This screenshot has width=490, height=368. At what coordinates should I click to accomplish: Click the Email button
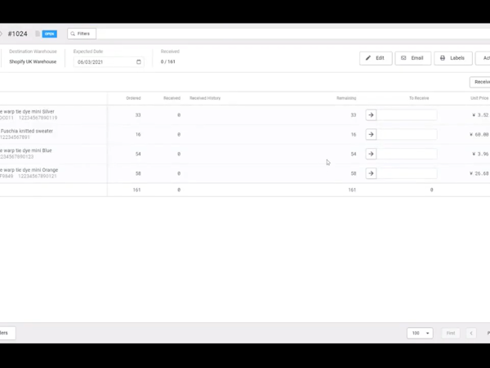pyautogui.click(x=412, y=58)
